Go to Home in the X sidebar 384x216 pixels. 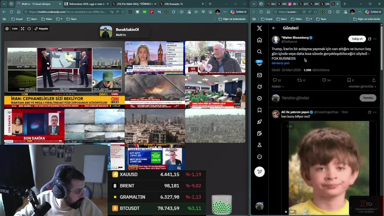click(259, 40)
